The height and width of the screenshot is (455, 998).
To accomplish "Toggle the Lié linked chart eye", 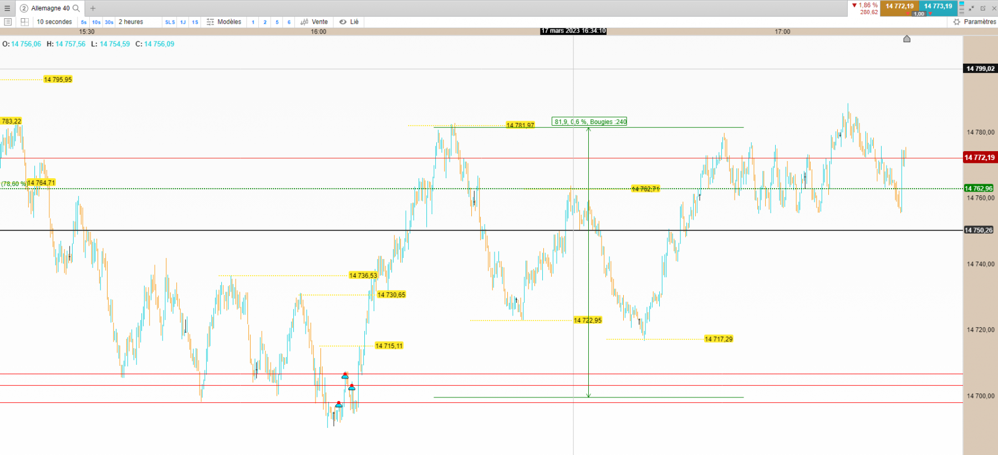I will pos(349,22).
